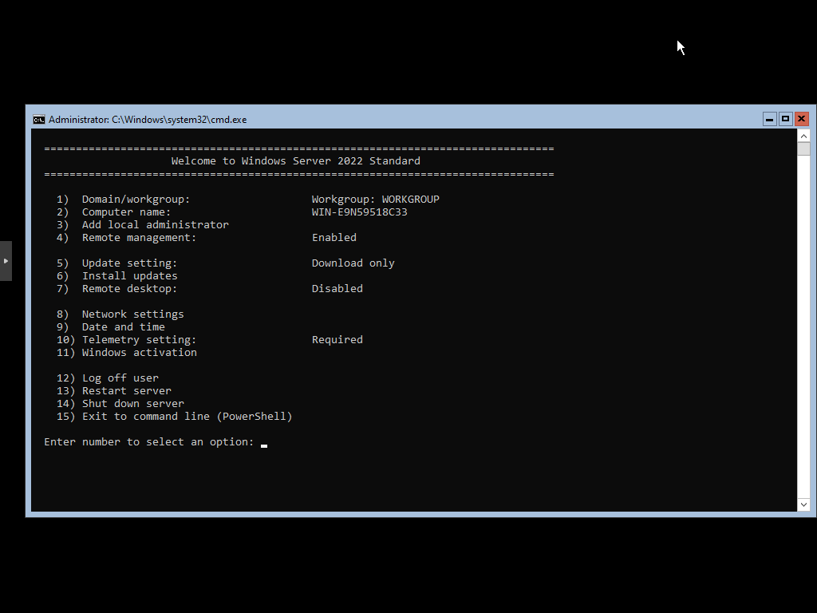Close the Administrator cmd.exe window

[801, 119]
